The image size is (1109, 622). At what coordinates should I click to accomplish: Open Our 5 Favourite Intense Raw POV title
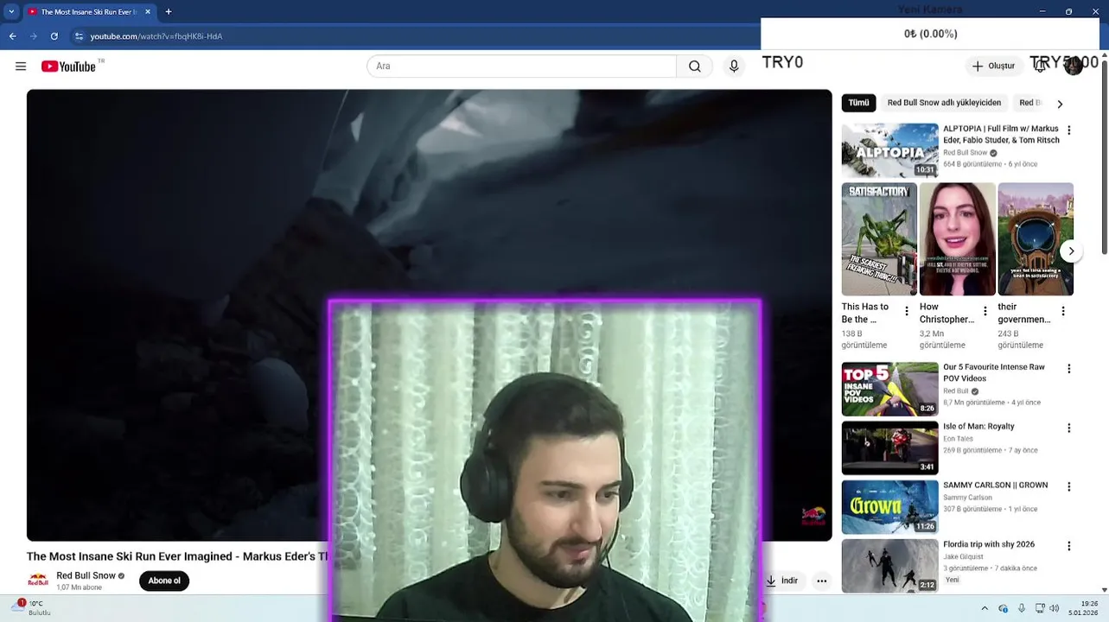(x=994, y=372)
